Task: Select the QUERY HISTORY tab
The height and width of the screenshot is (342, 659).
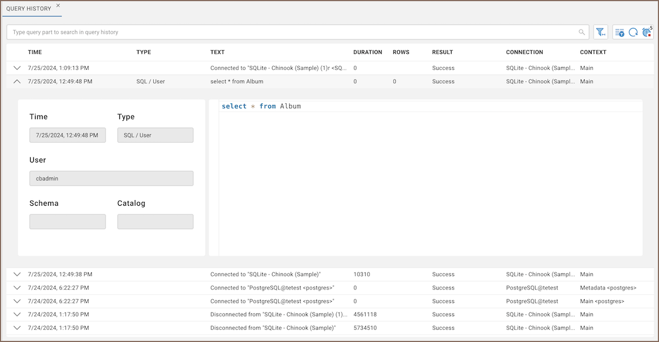Action: tap(28, 9)
